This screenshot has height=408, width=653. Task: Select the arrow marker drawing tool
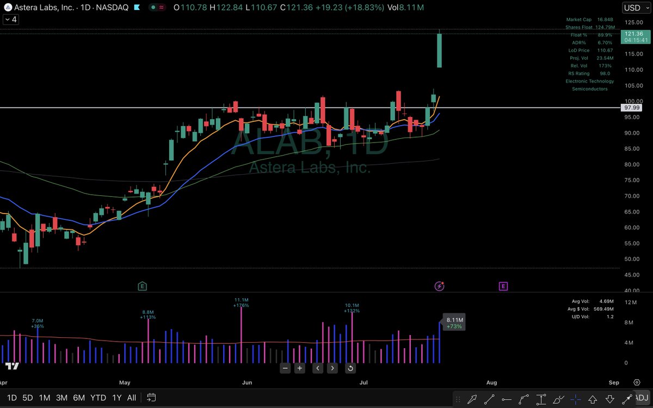(472, 398)
